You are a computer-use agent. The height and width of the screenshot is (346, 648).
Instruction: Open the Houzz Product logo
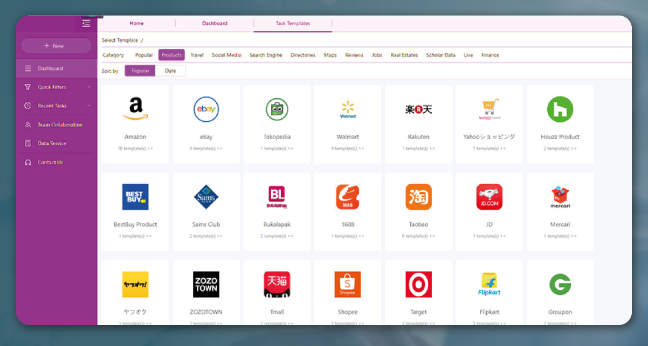tap(560, 109)
